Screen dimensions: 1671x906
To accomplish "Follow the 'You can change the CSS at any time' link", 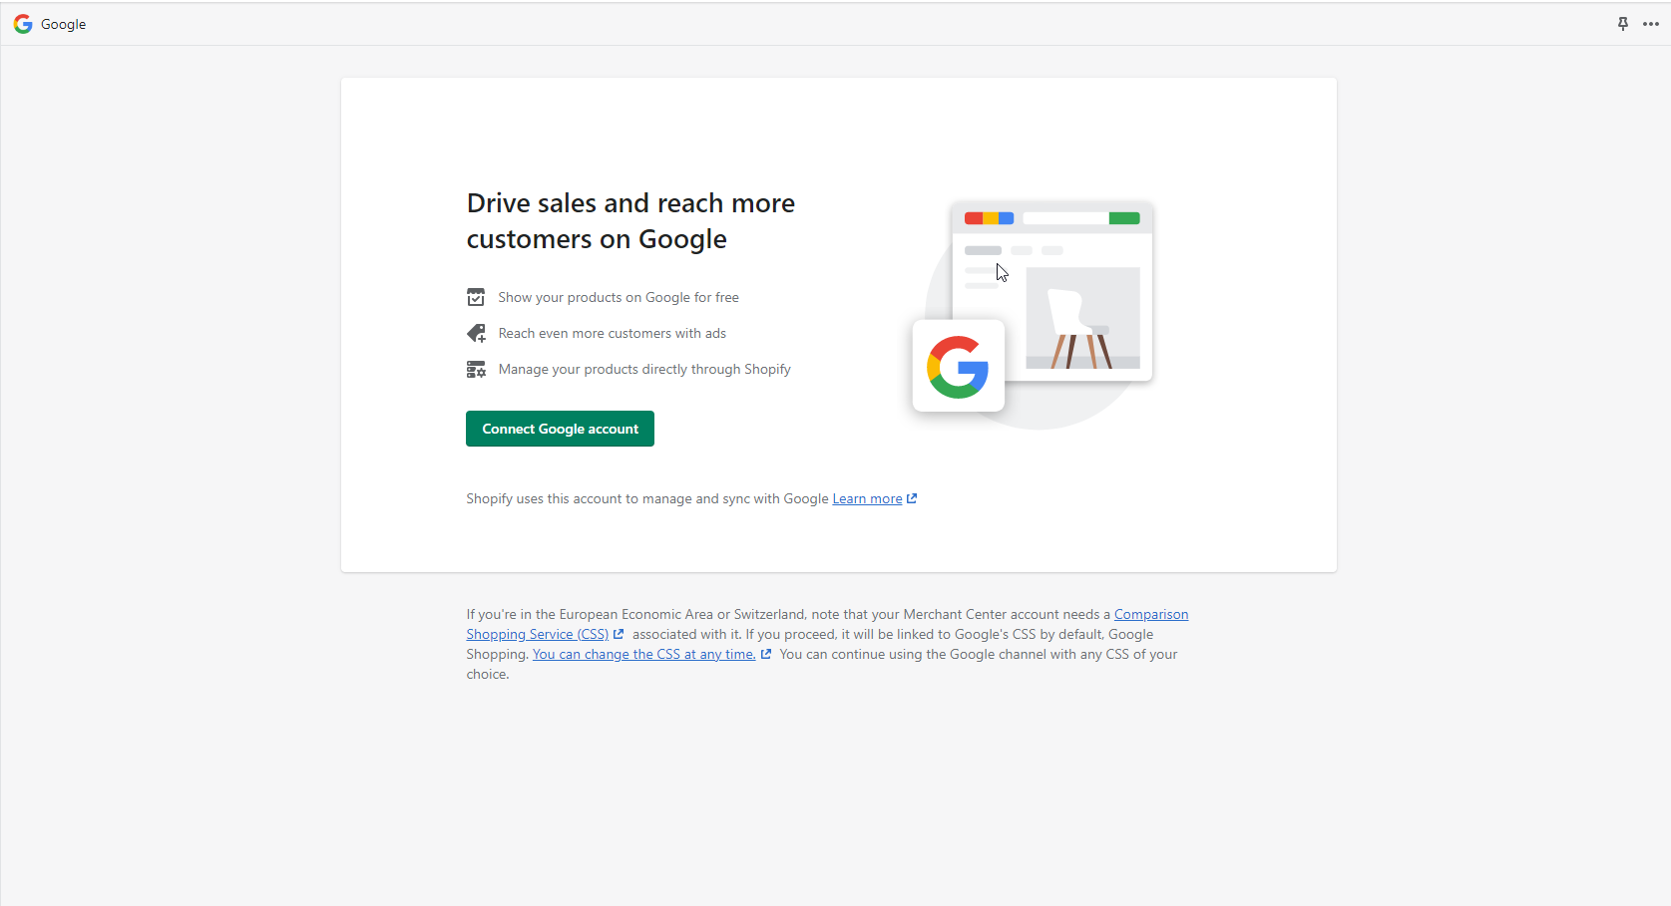I will [643, 654].
